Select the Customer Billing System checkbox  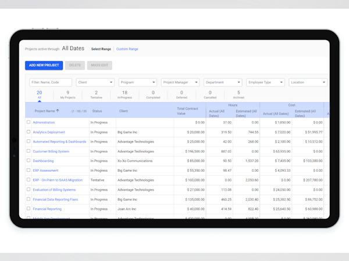click(x=29, y=151)
